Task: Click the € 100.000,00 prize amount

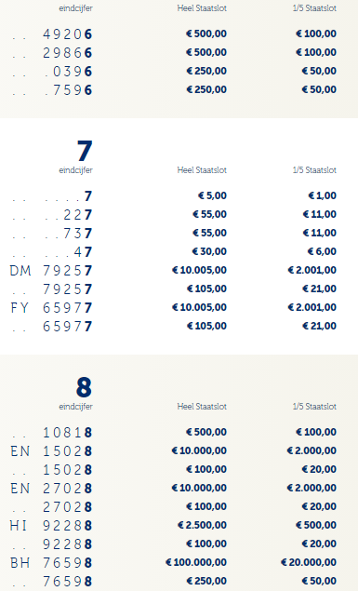Action: pos(196,562)
